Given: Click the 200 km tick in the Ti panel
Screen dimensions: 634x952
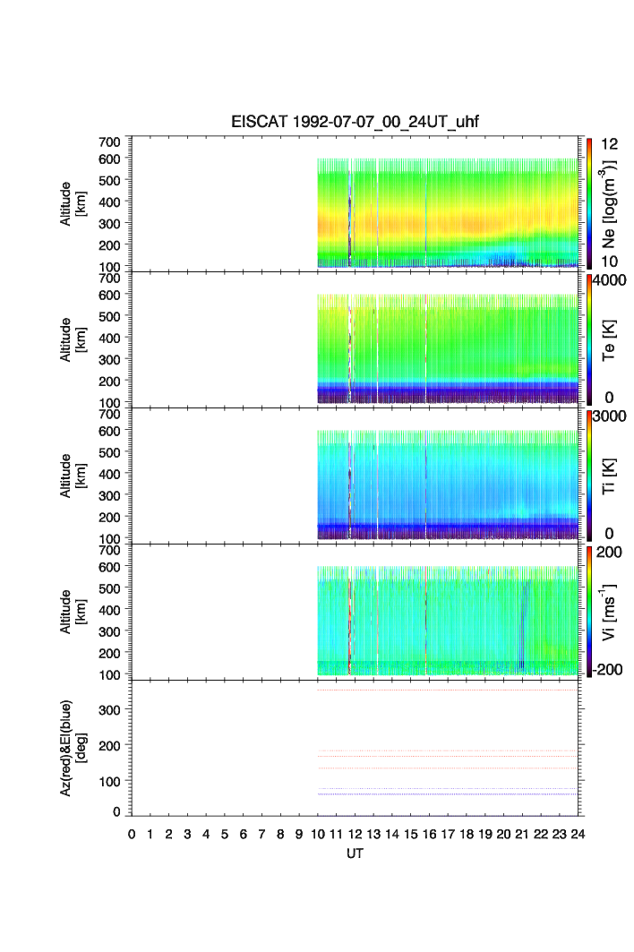Looking at the screenshot, I should click(x=109, y=518).
